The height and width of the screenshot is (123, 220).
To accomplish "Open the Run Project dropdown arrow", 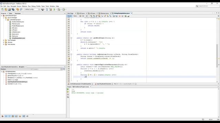I will 56,10.
